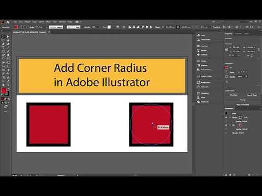Click the stroke swatch in Appearance panel Stroke row
Screen dimensions: 262x196
coord(240,118)
